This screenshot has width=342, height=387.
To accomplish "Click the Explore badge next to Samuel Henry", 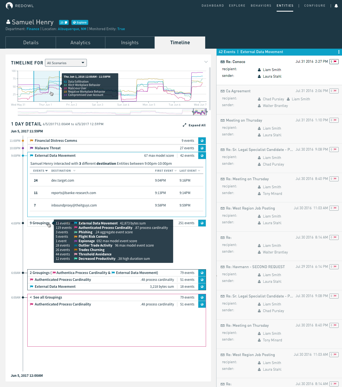I will point(80,22).
